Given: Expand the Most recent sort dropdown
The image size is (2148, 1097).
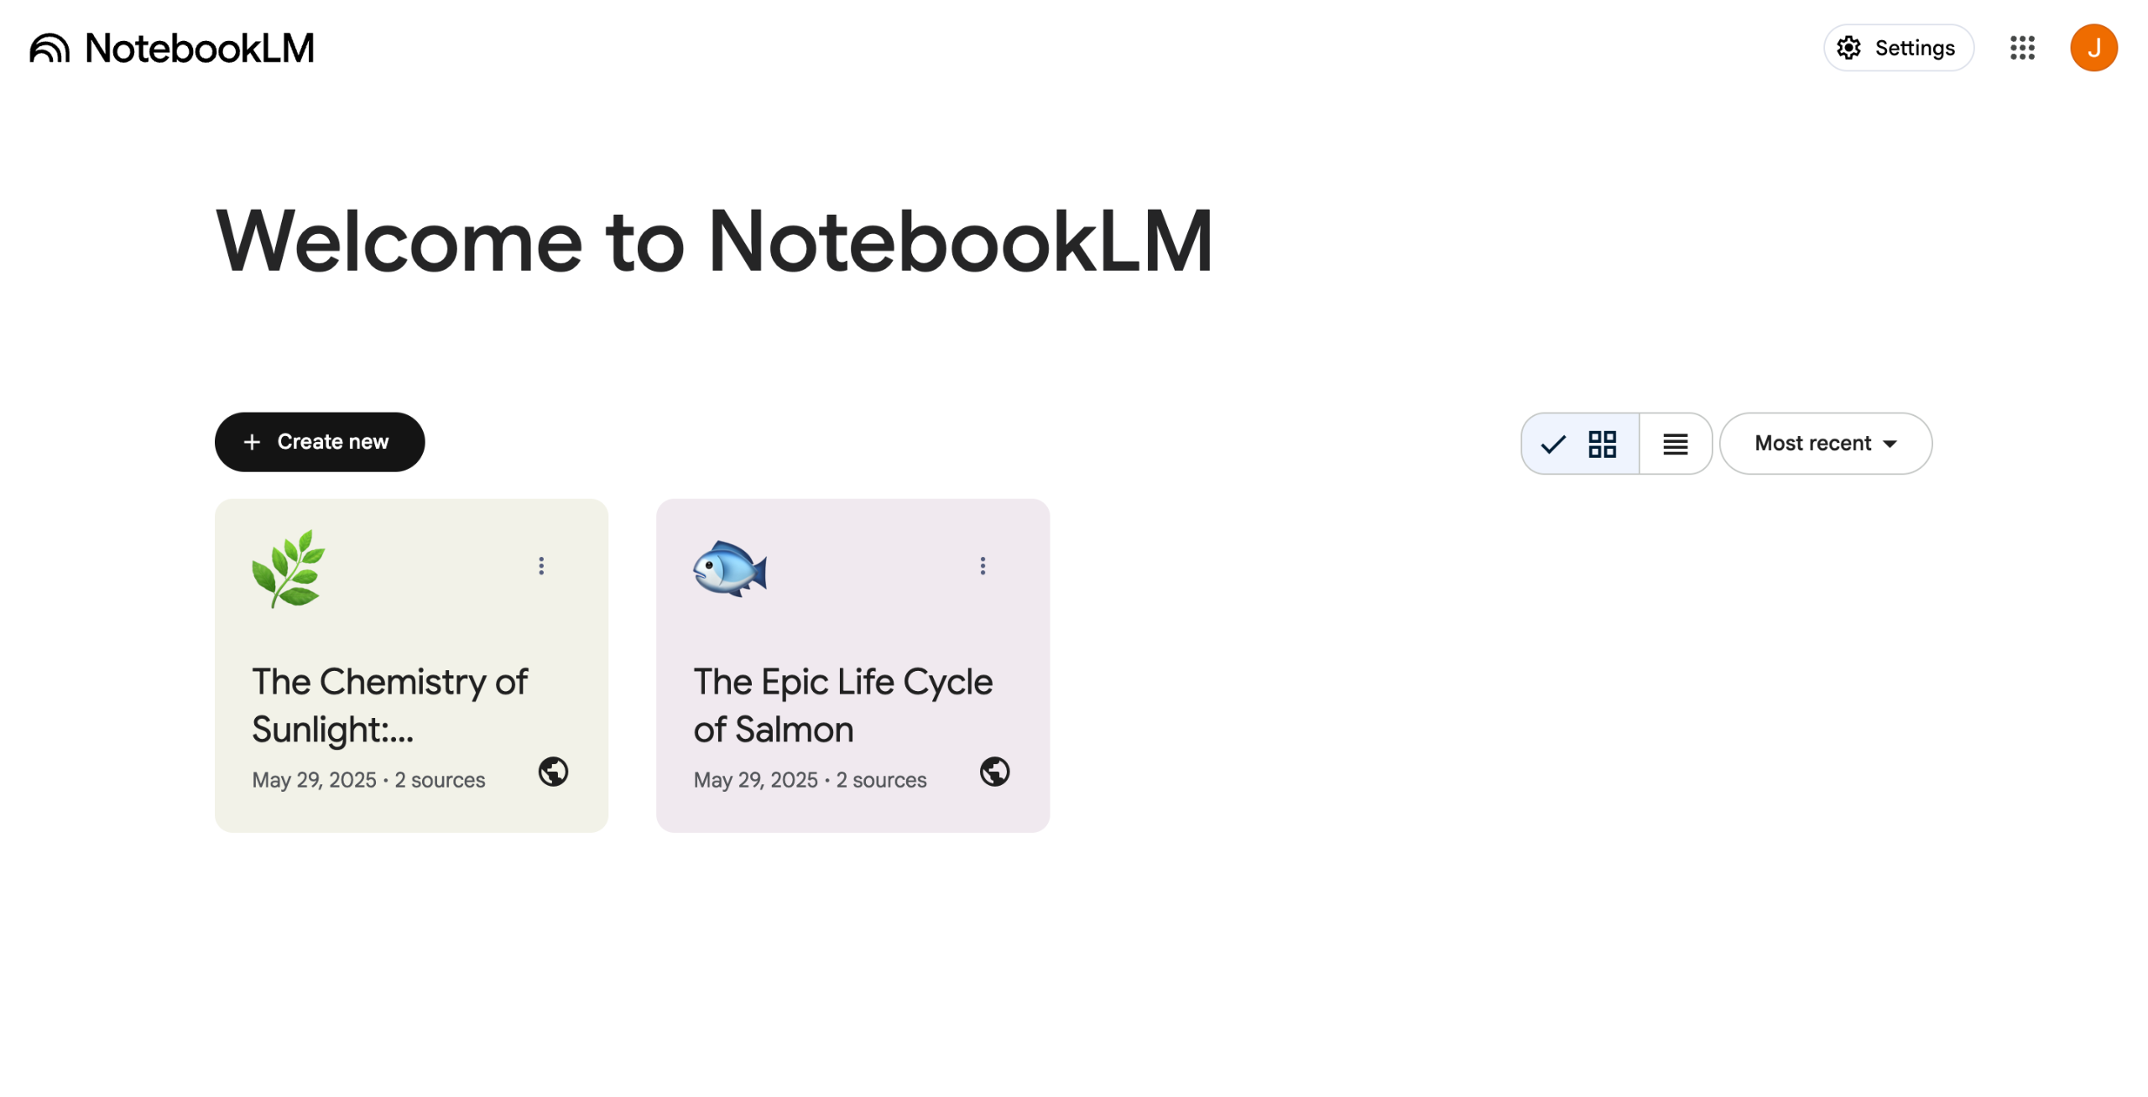Looking at the screenshot, I should click(1812, 444).
